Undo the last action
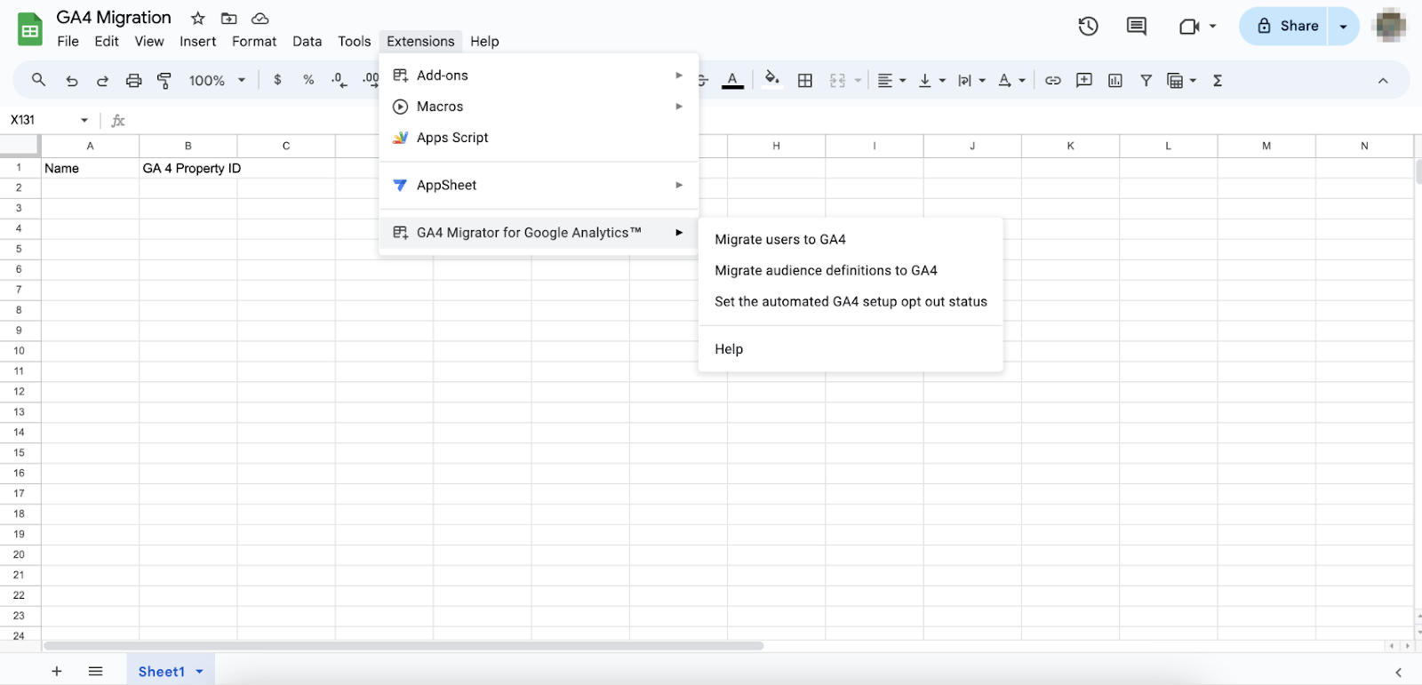This screenshot has height=685, width=1422. [72, 81]
